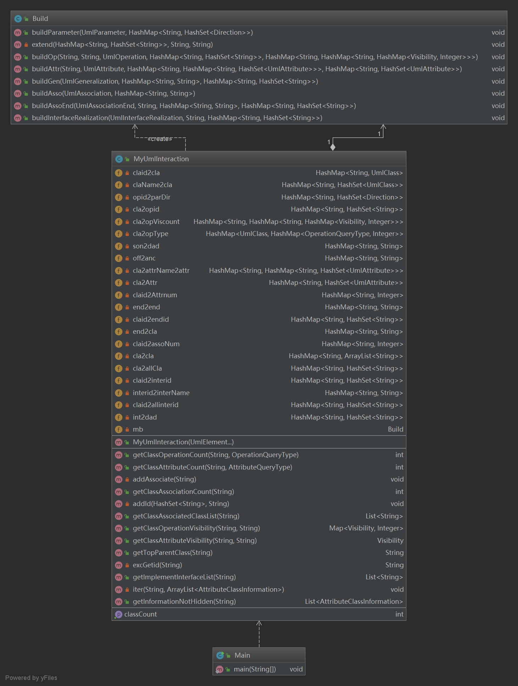Click the field icon beside mb
This screenshot has height=686, width=518.
pyautogui.click(x=119, y=429)
